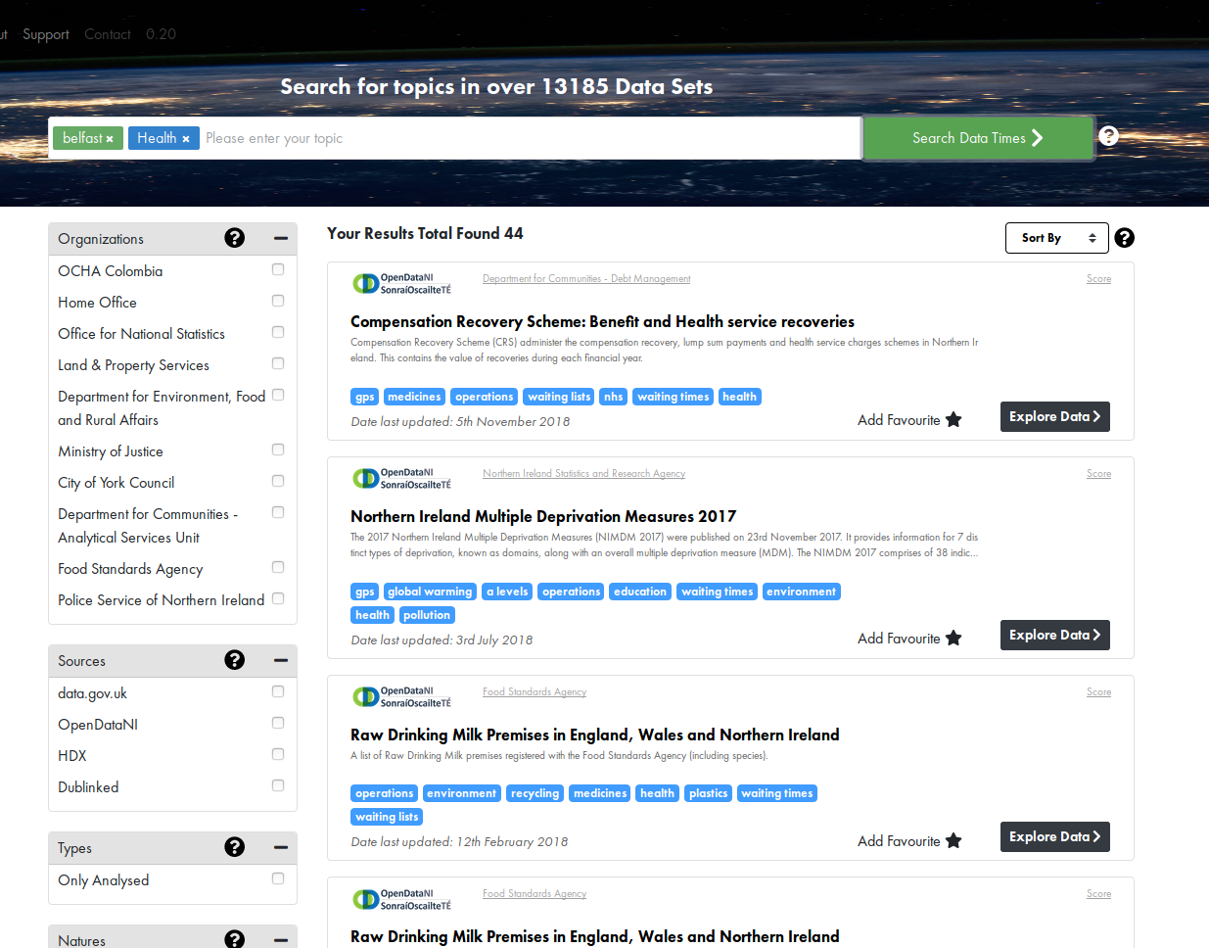Collapse the Natures filter panel

point(281,939)
